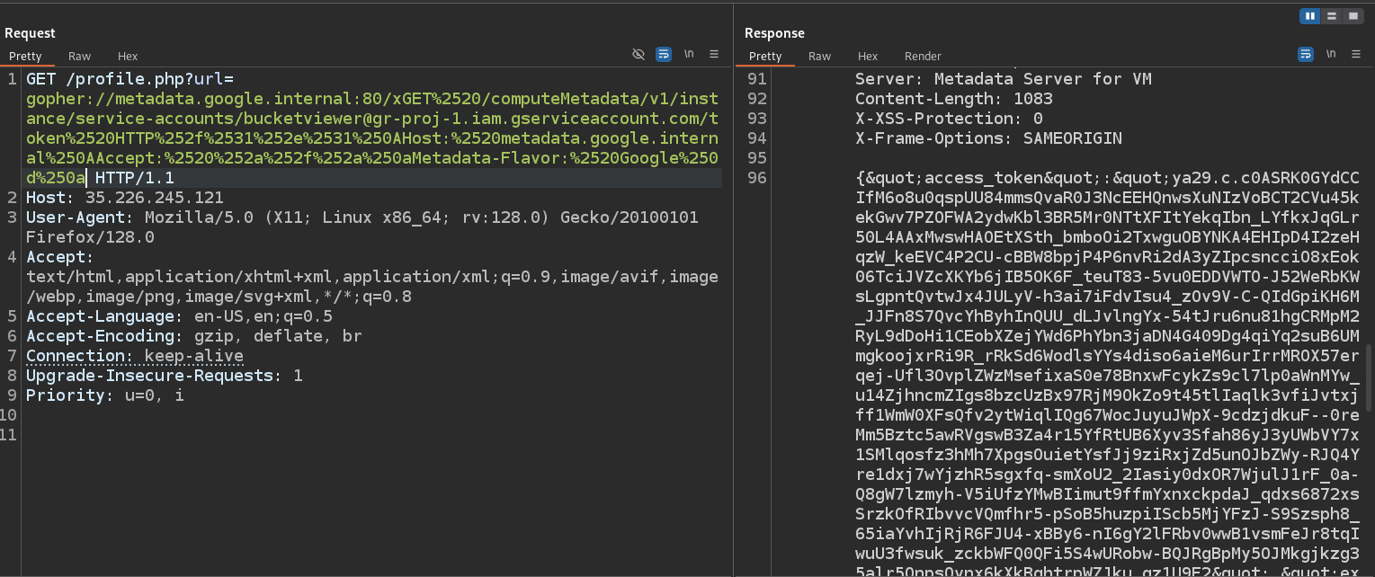Select combined tabbed layout icon
This screenshot has width=1375, height=577.
(x=1353, y=16)
